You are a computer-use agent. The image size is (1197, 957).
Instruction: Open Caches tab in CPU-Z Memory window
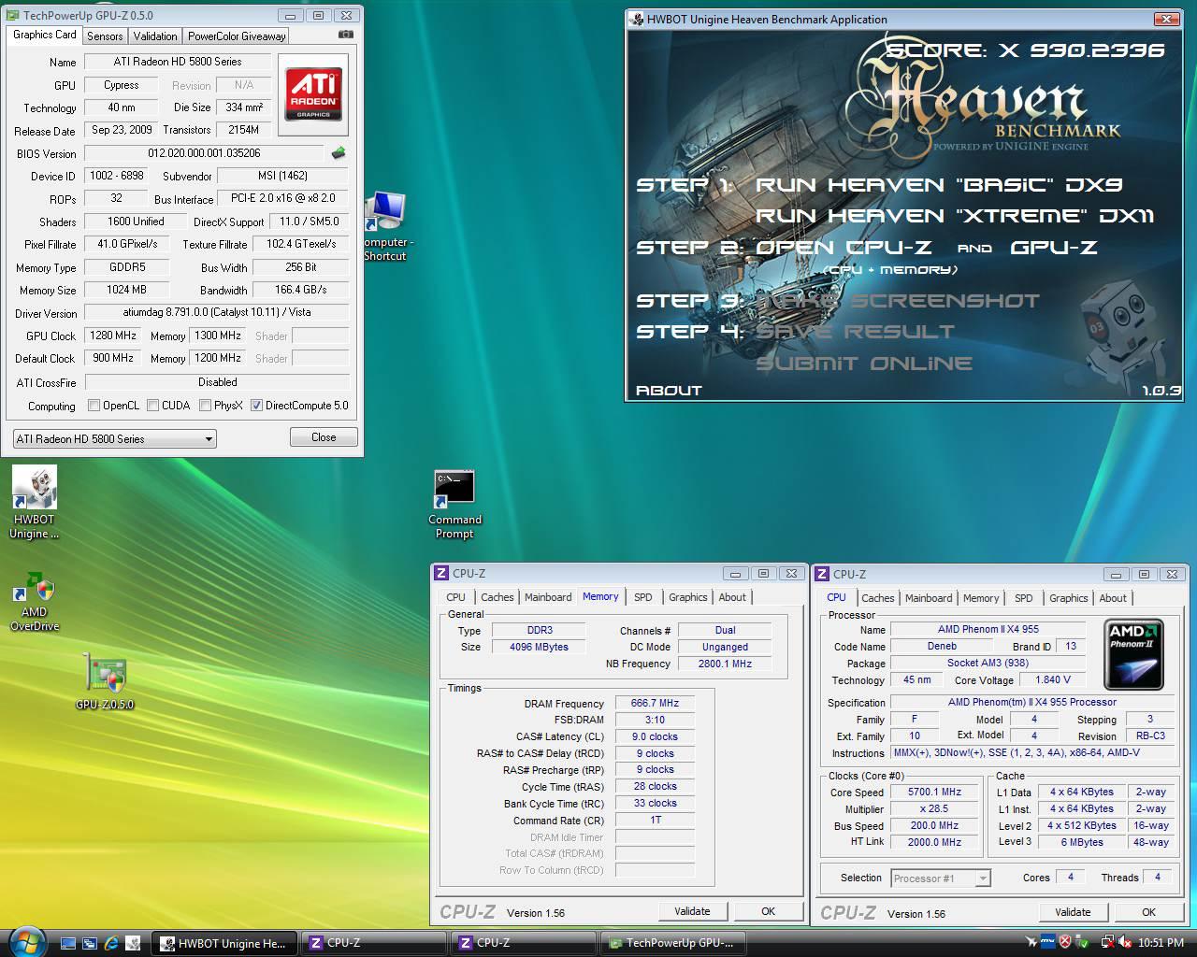click(498, 597)
